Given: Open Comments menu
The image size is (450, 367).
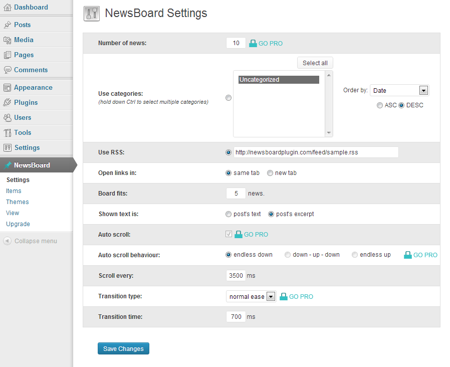Looking at the screenshot, I should point(31,70).
